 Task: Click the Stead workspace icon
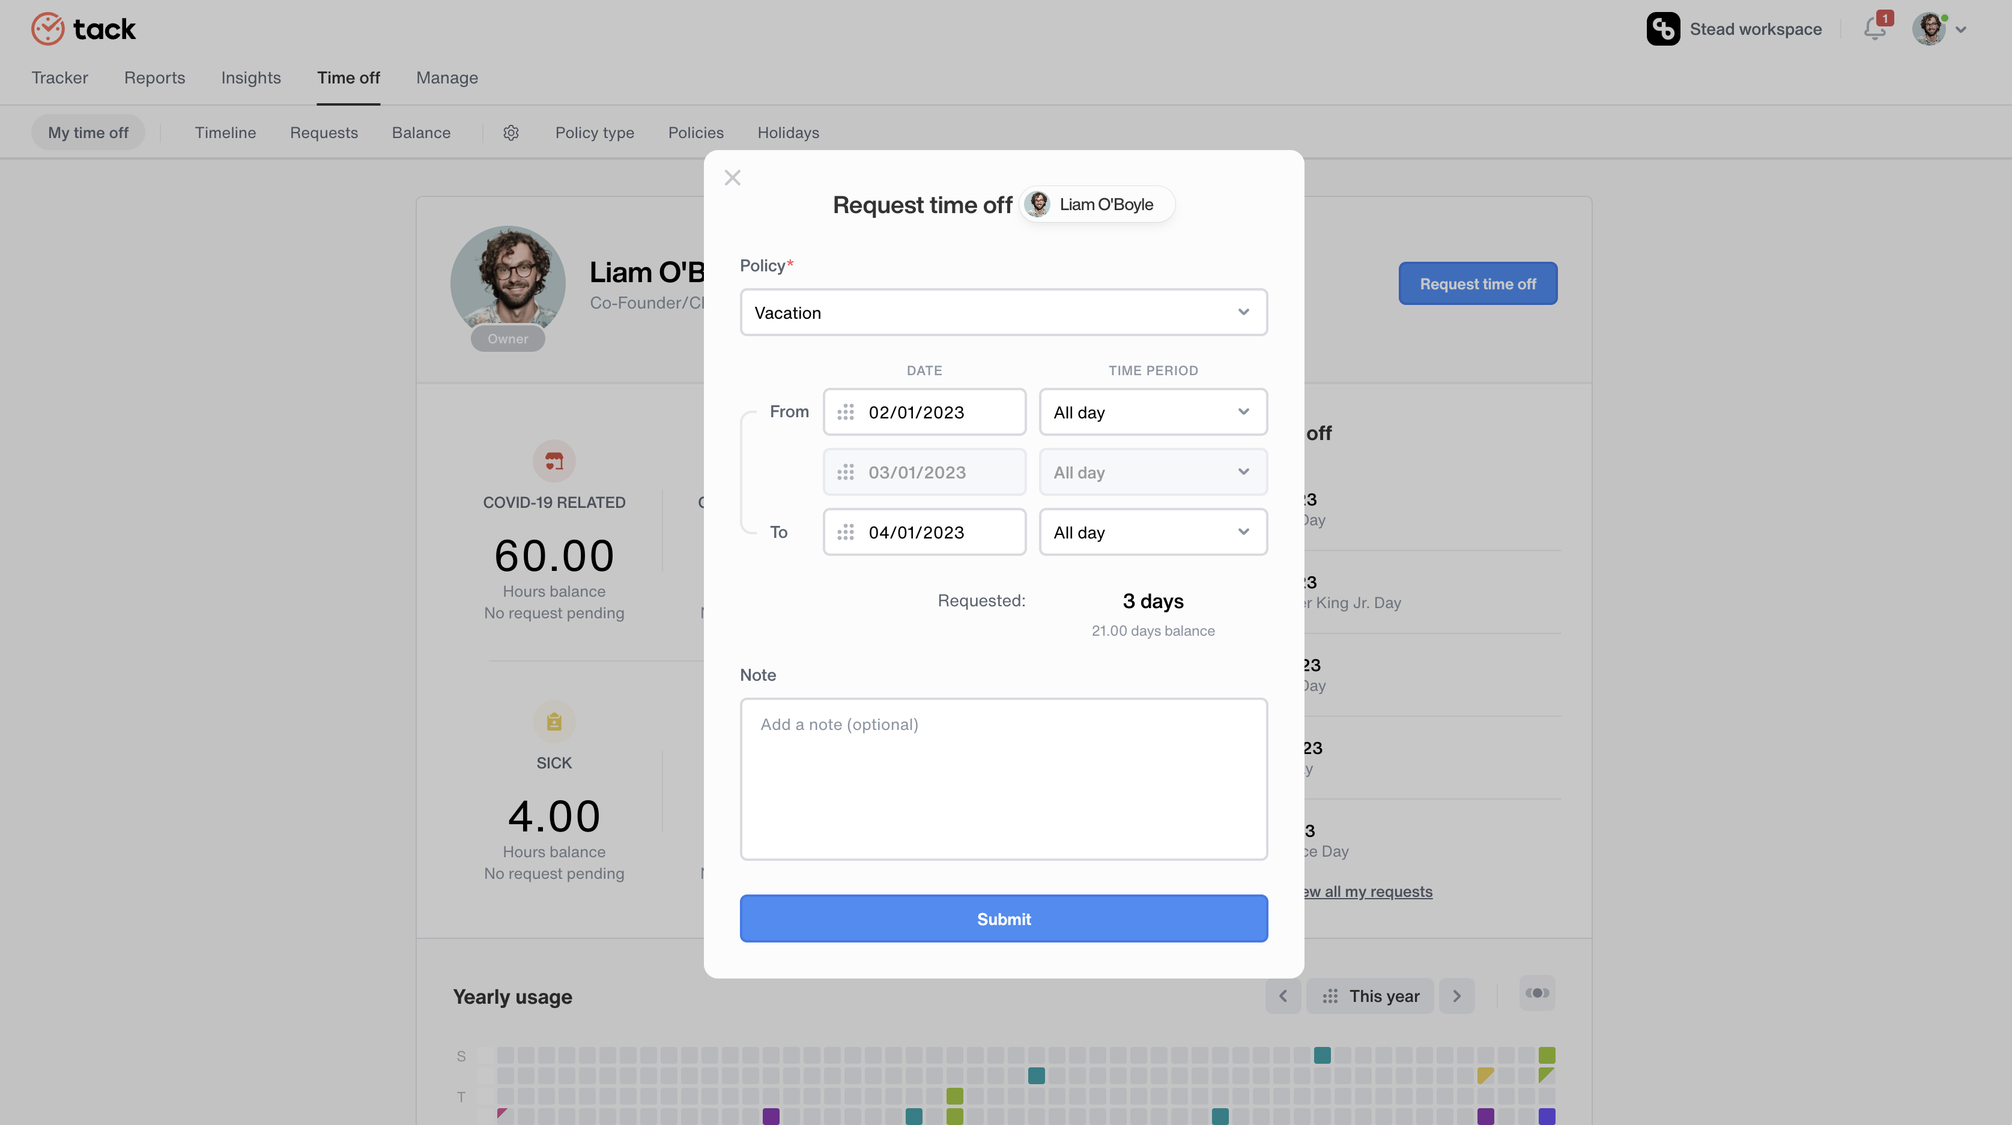click(x=1662, y=28)
